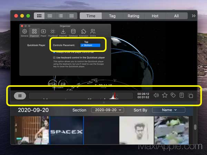Open Importer preferences pane
This screenshot has width=207, height=155.
tap(63, 33)
